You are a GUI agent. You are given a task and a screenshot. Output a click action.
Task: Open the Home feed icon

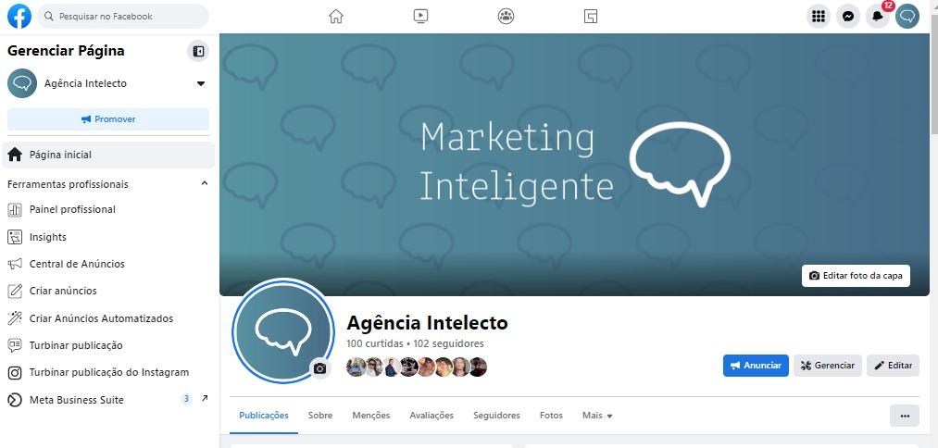coord(336,16)
